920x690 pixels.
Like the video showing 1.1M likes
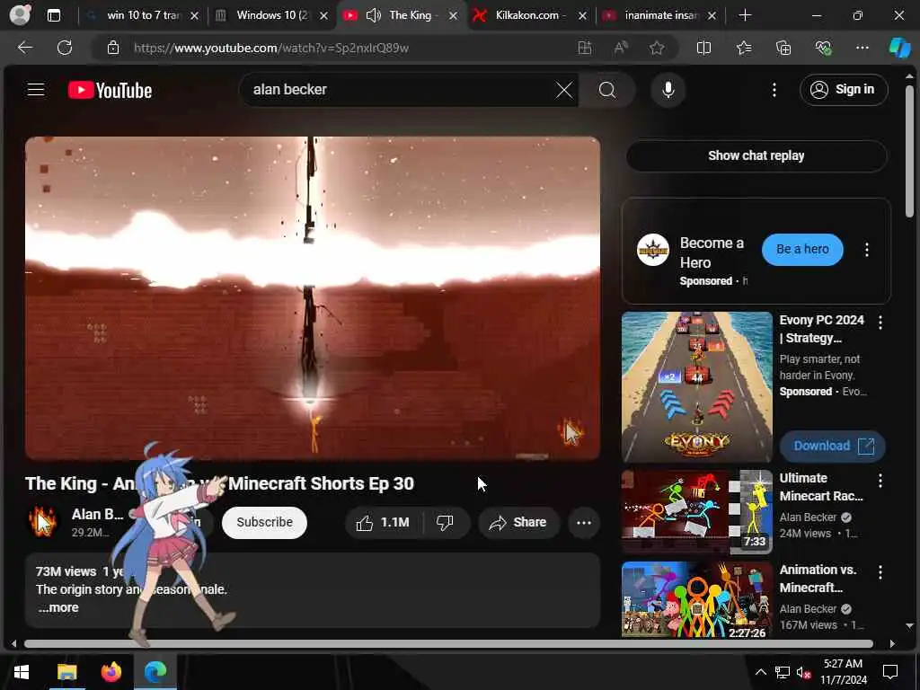pos(383,522)
